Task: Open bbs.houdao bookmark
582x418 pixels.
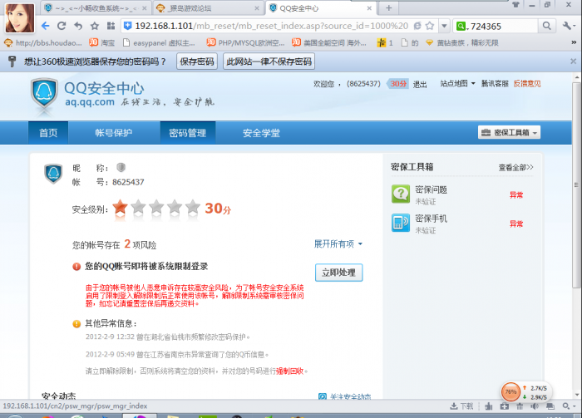Action: coord(43,43)
